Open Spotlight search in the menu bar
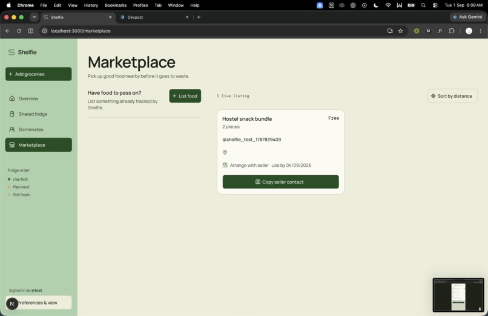Viewport: 488px width, 316px height. (x=423, y=5)
